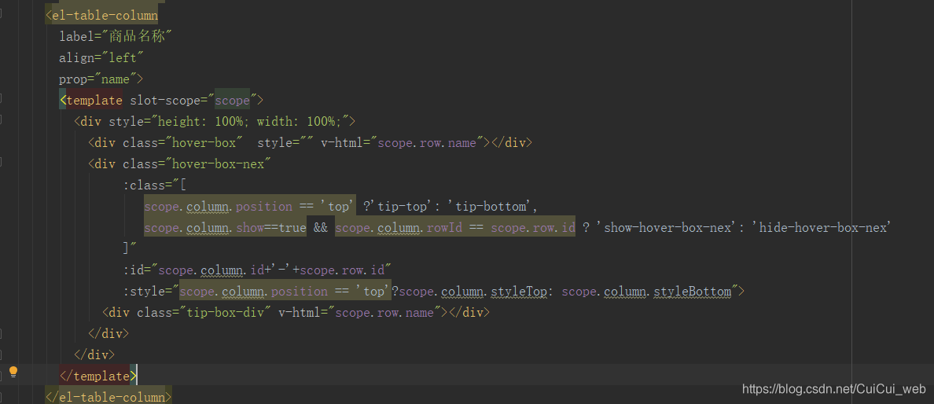This screenshot has width=934, height=404.
Task: Click the :class="[ binding
Action: [155, 185]
